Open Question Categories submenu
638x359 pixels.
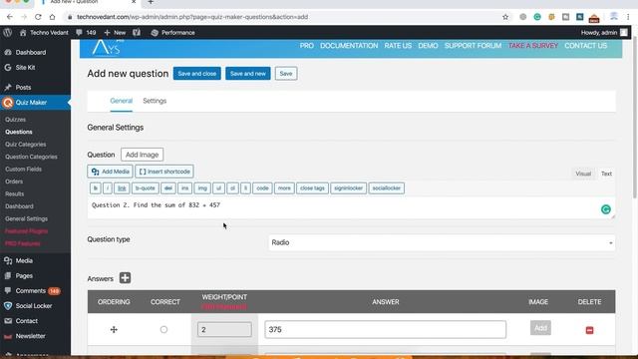pos(31,157)
